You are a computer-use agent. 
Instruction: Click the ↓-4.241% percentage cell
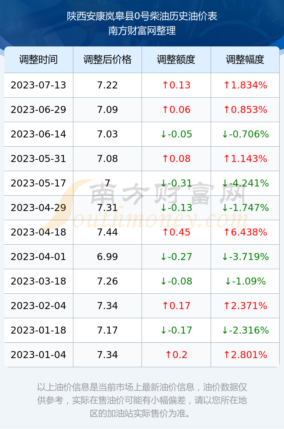point(245,183)
